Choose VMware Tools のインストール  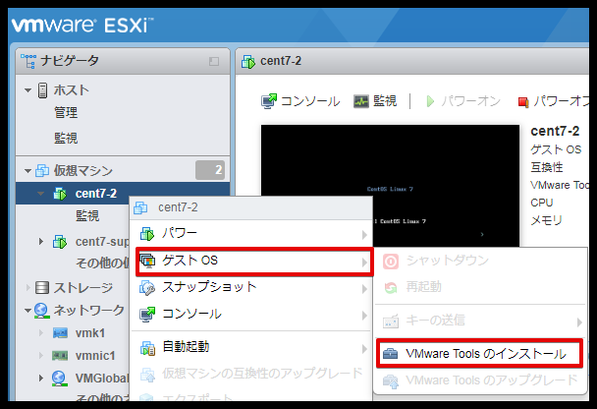coord(480,354)
